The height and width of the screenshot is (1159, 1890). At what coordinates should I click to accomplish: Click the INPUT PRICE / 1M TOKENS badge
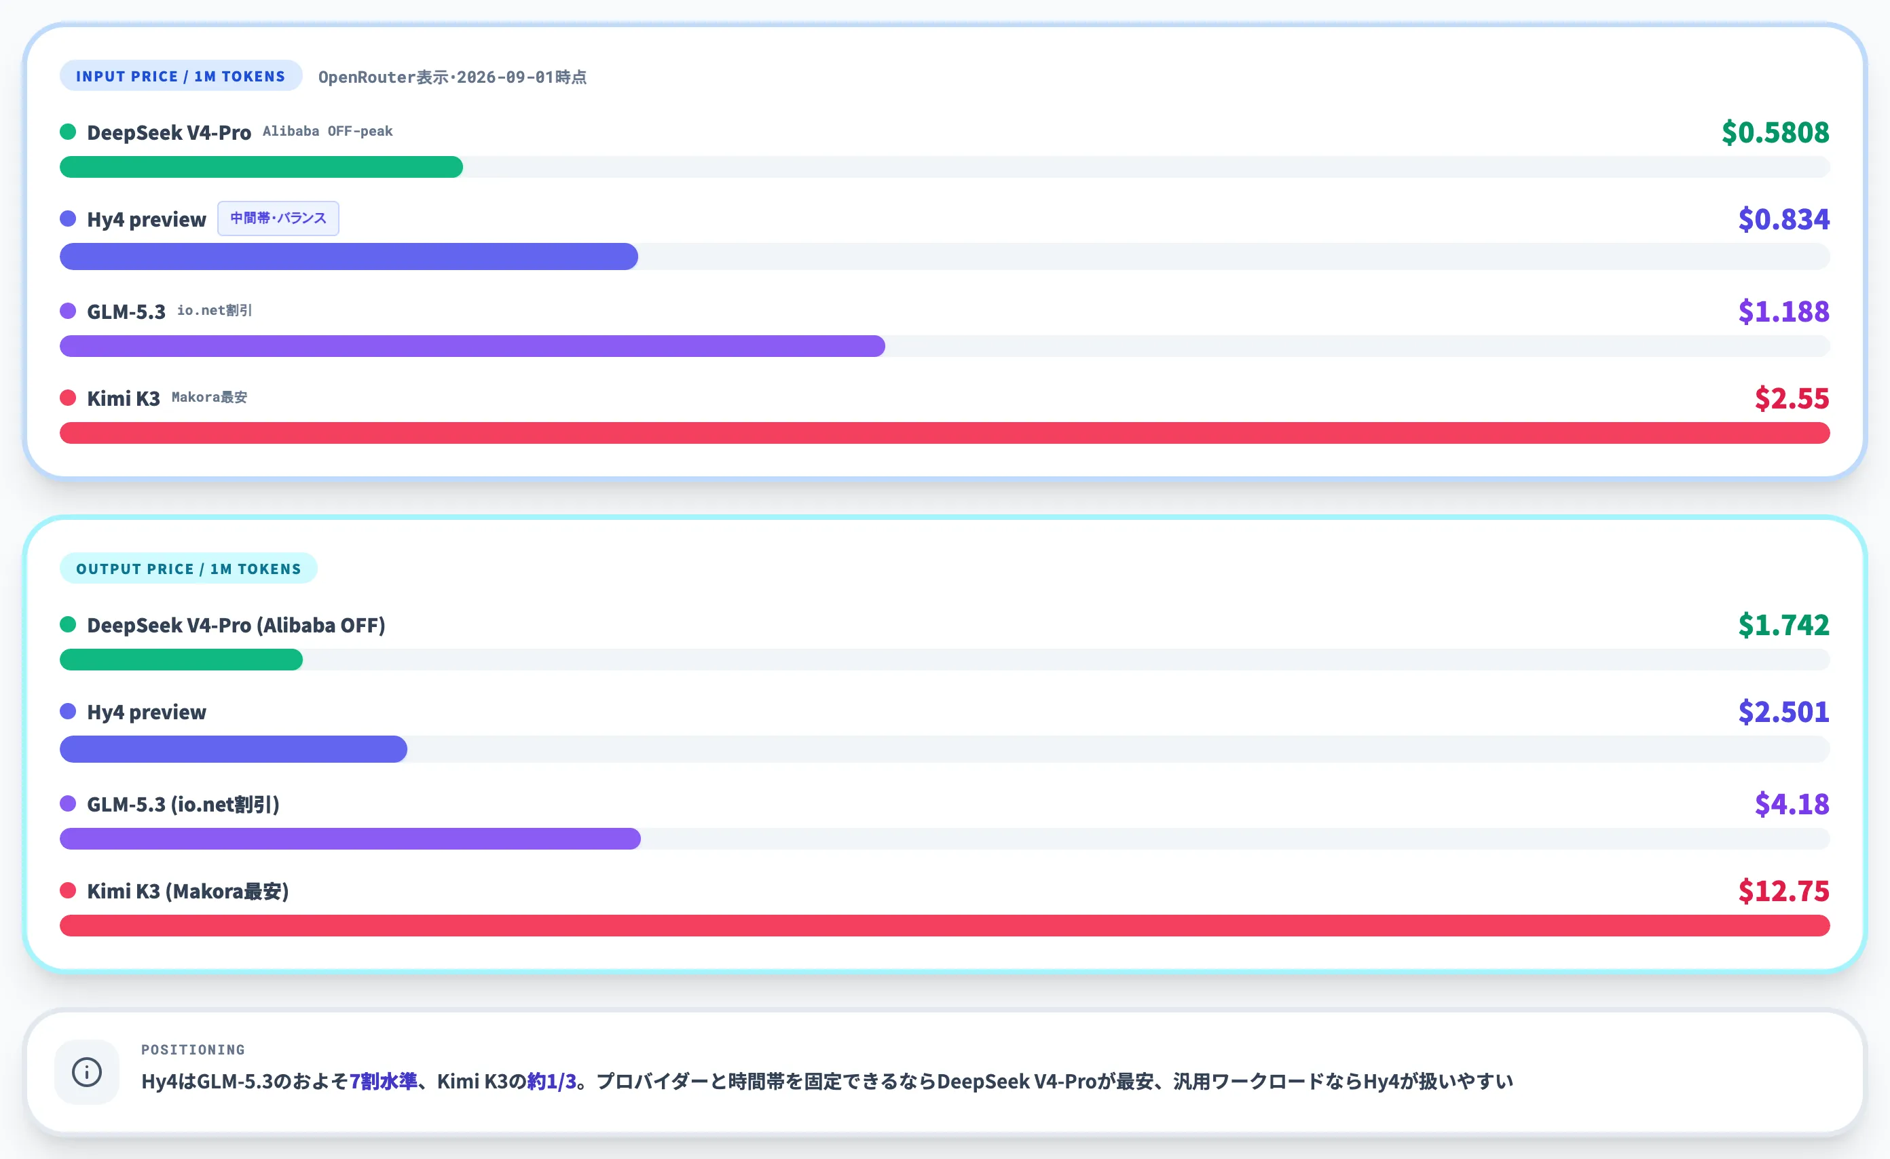point(181,76)
